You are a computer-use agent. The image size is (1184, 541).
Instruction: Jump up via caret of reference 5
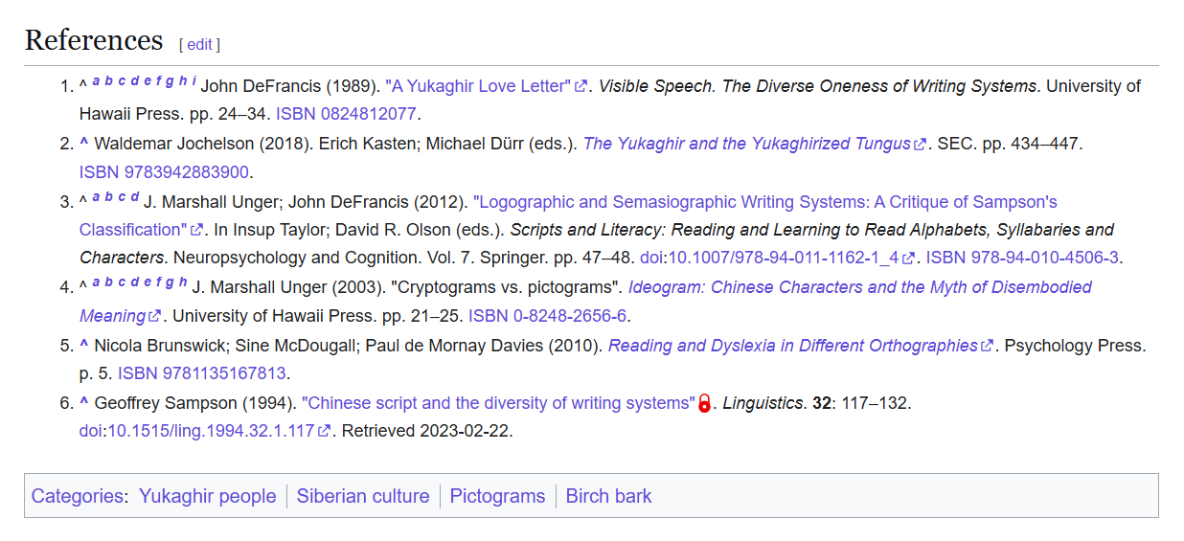pos(84,346)
